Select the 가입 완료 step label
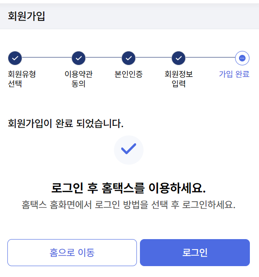The image size is (259, 277). (x=234, y=74)
